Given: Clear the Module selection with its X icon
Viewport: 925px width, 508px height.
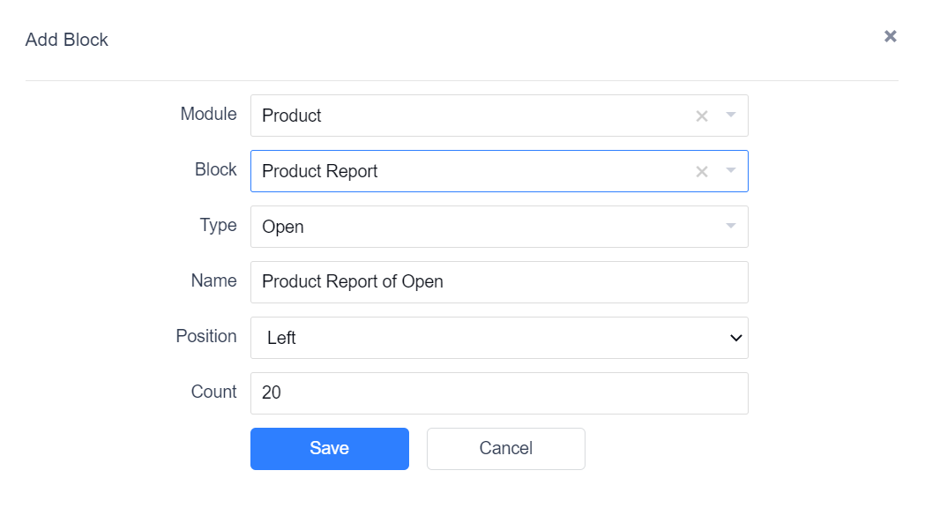Looking at the screenshot, I should click(x=701, y=116).
